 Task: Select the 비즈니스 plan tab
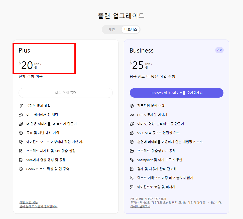click(x=131, y=30)
